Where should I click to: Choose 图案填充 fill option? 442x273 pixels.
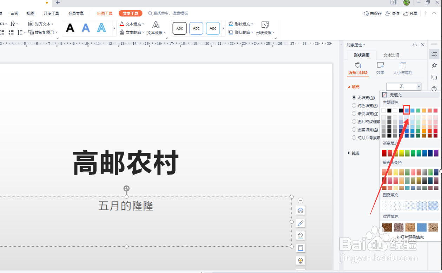coord(354,129)
